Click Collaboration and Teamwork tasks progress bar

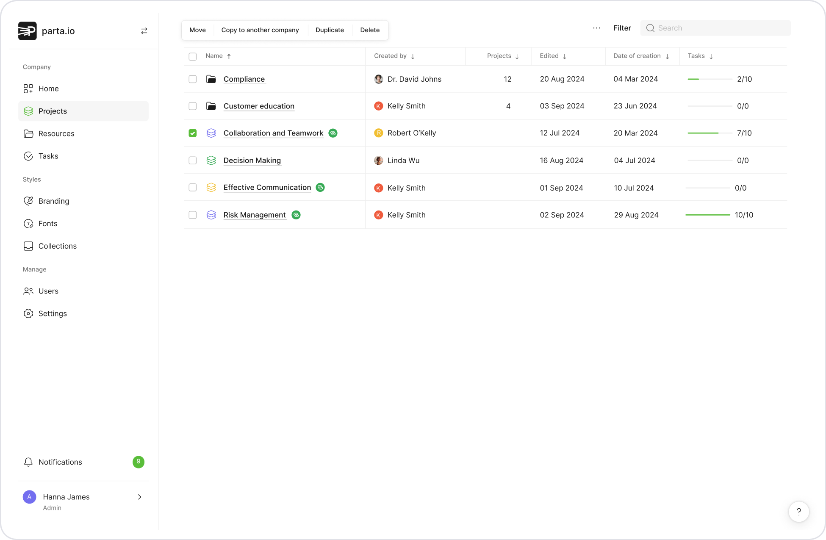tap(710, 133)
